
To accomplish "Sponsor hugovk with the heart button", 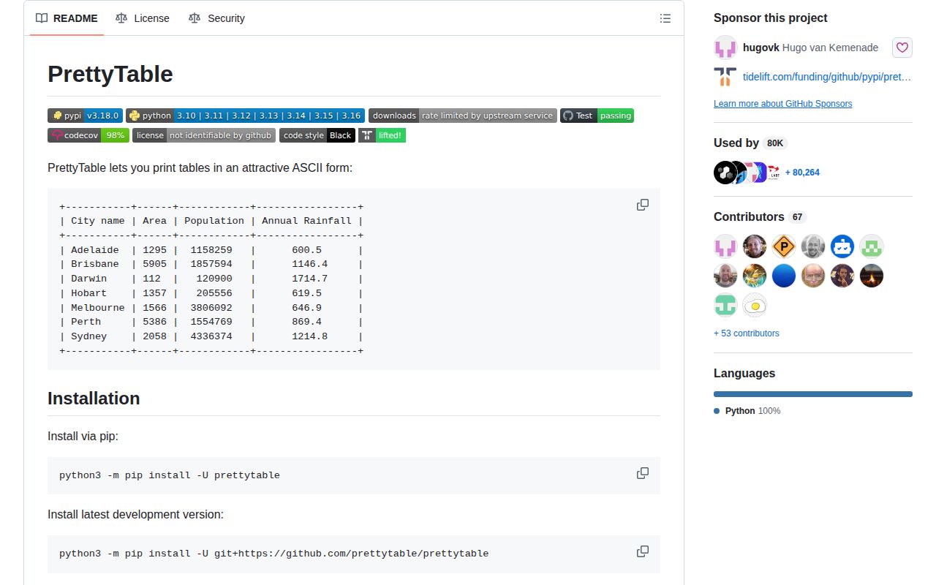I will (x=902, y=48).
